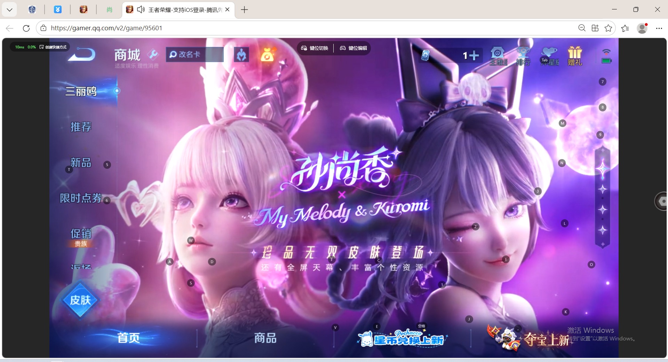This screenshot has height=362, width=668.
Task: Open the floating side panel handle at right edge
Action: tap(661, 201)
